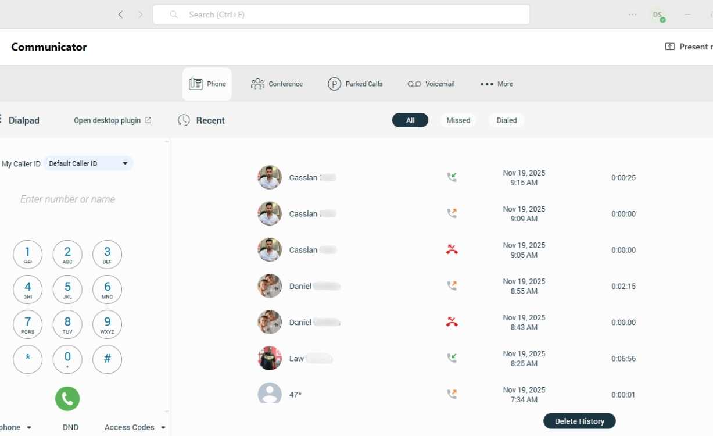Click the Delete History button
This screenshot has width=713, height=436.
tap(579, 421)
